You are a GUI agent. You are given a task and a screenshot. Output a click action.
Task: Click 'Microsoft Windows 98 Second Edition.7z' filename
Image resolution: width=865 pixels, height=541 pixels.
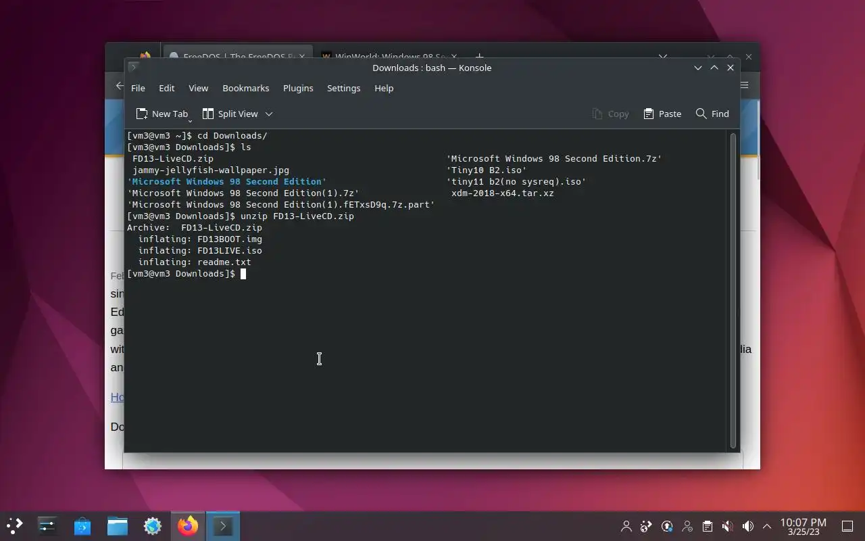[554, 158]
